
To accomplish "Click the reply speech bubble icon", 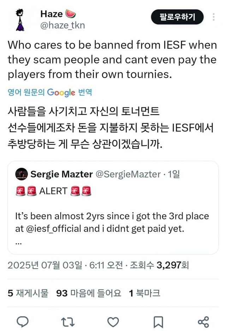I will pyautogui.click(x=22, y=321).
